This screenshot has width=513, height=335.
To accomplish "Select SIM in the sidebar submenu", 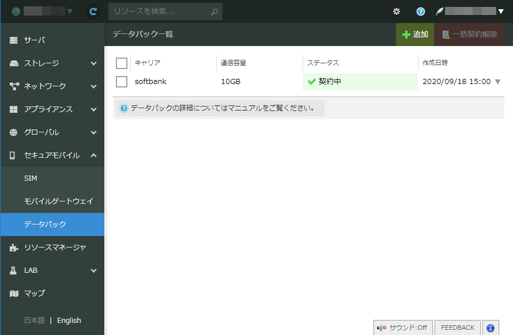I will click(x=29, y=178).
